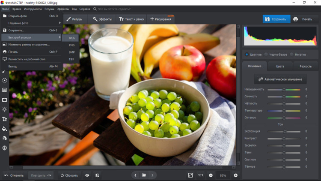Select the 'Негатив' radio option
Image resolution: width=321 pixels, height=181 pixels.
point(291,54)
